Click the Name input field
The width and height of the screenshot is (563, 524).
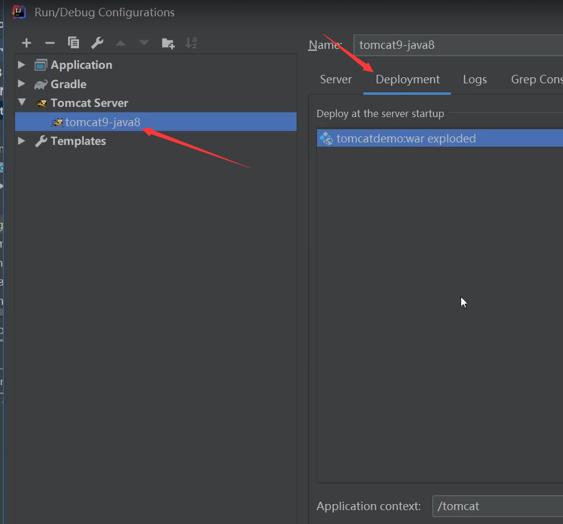click(458, 45)
